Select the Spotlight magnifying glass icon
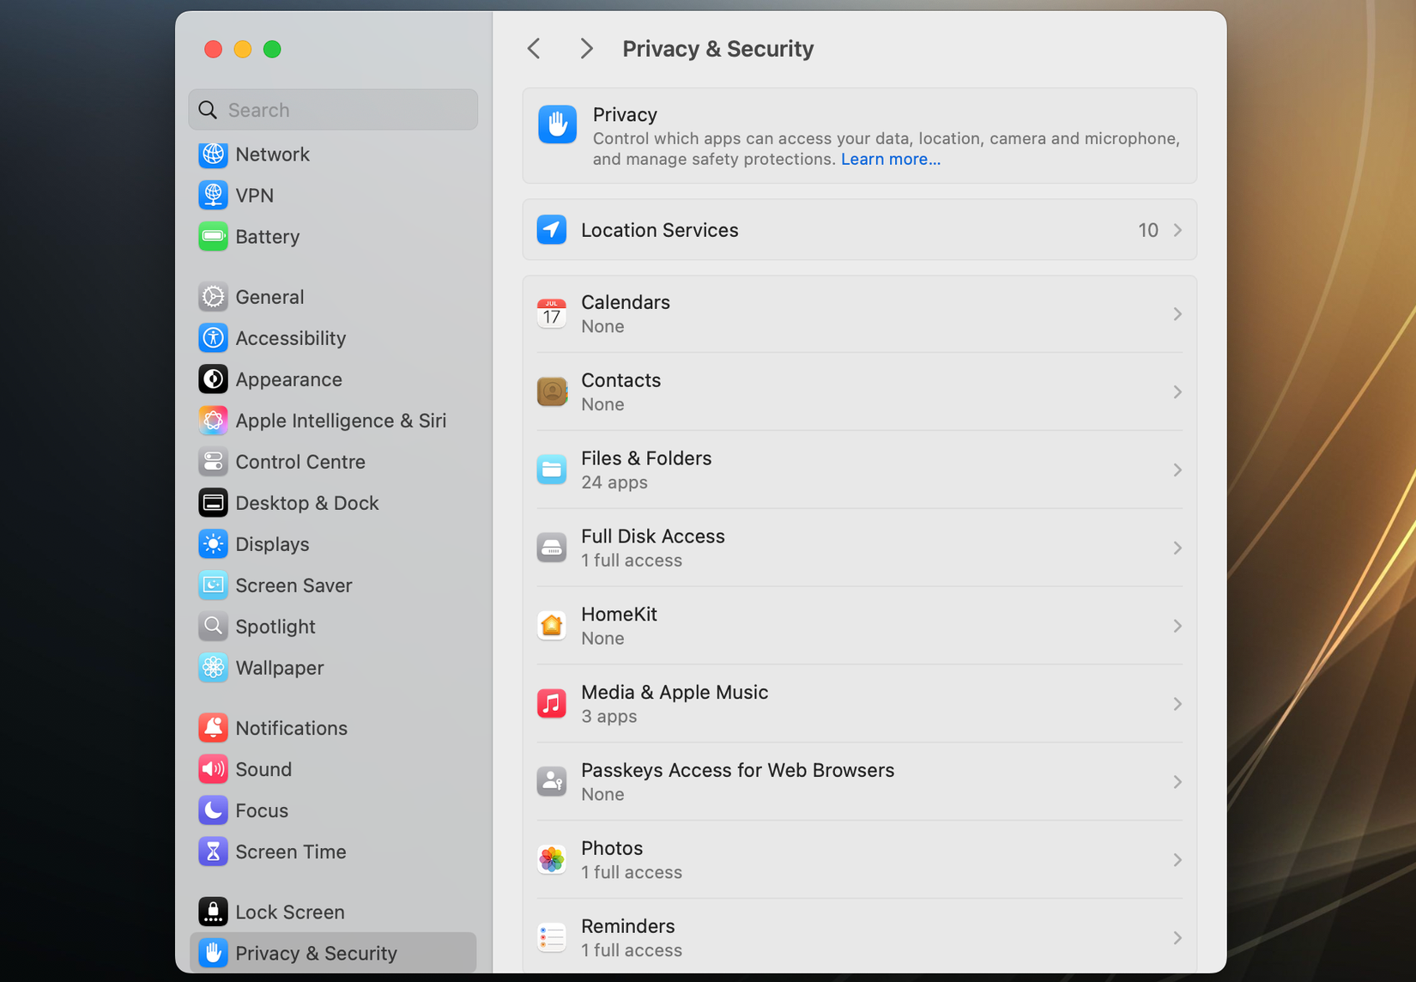 213,627
